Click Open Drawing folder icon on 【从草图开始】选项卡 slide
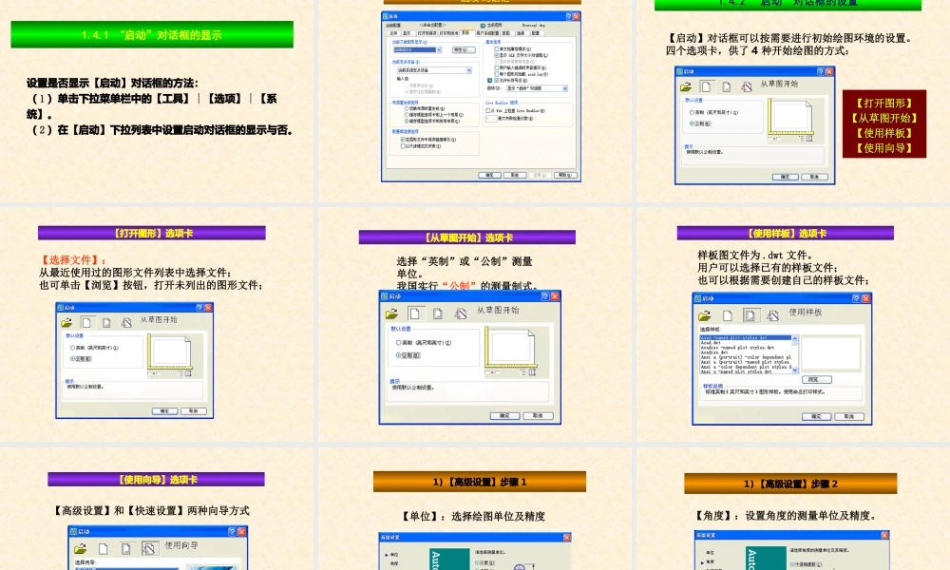Viewport: 950px width, 570px height. (391, 313)
